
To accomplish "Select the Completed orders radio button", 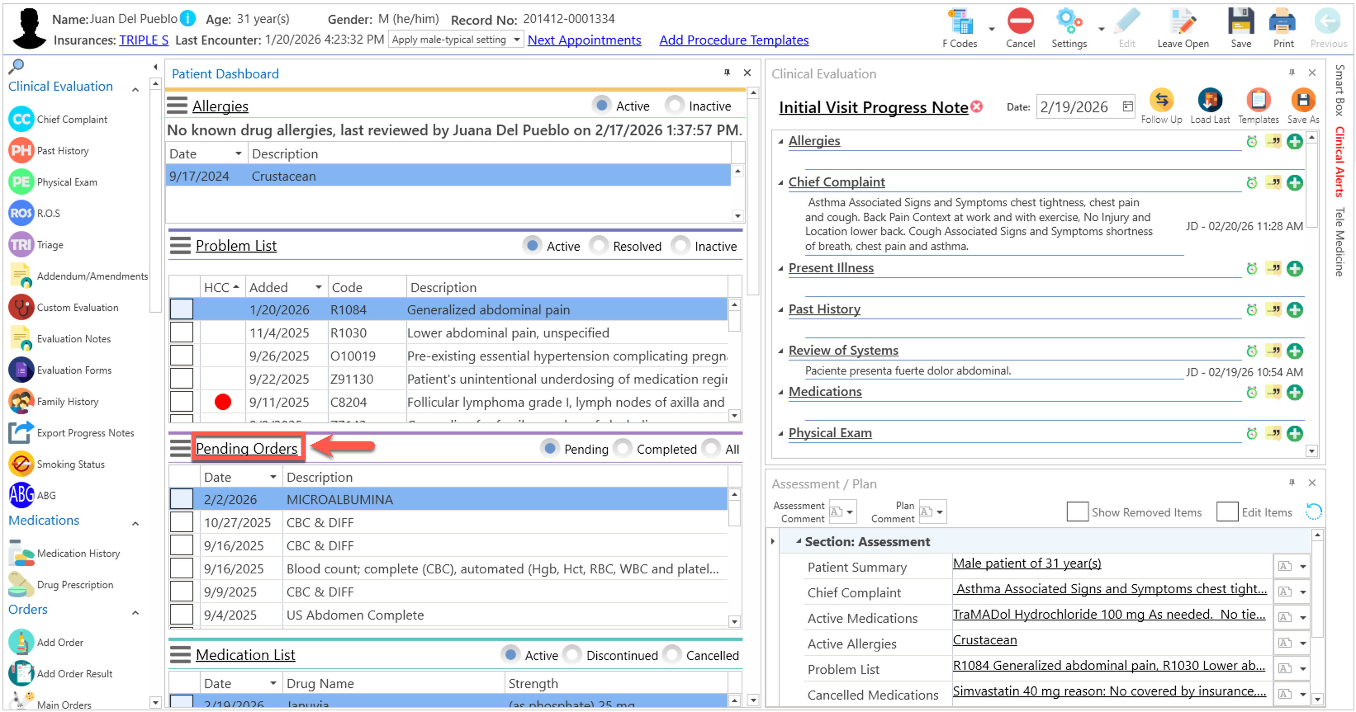I will click(623, 448).
